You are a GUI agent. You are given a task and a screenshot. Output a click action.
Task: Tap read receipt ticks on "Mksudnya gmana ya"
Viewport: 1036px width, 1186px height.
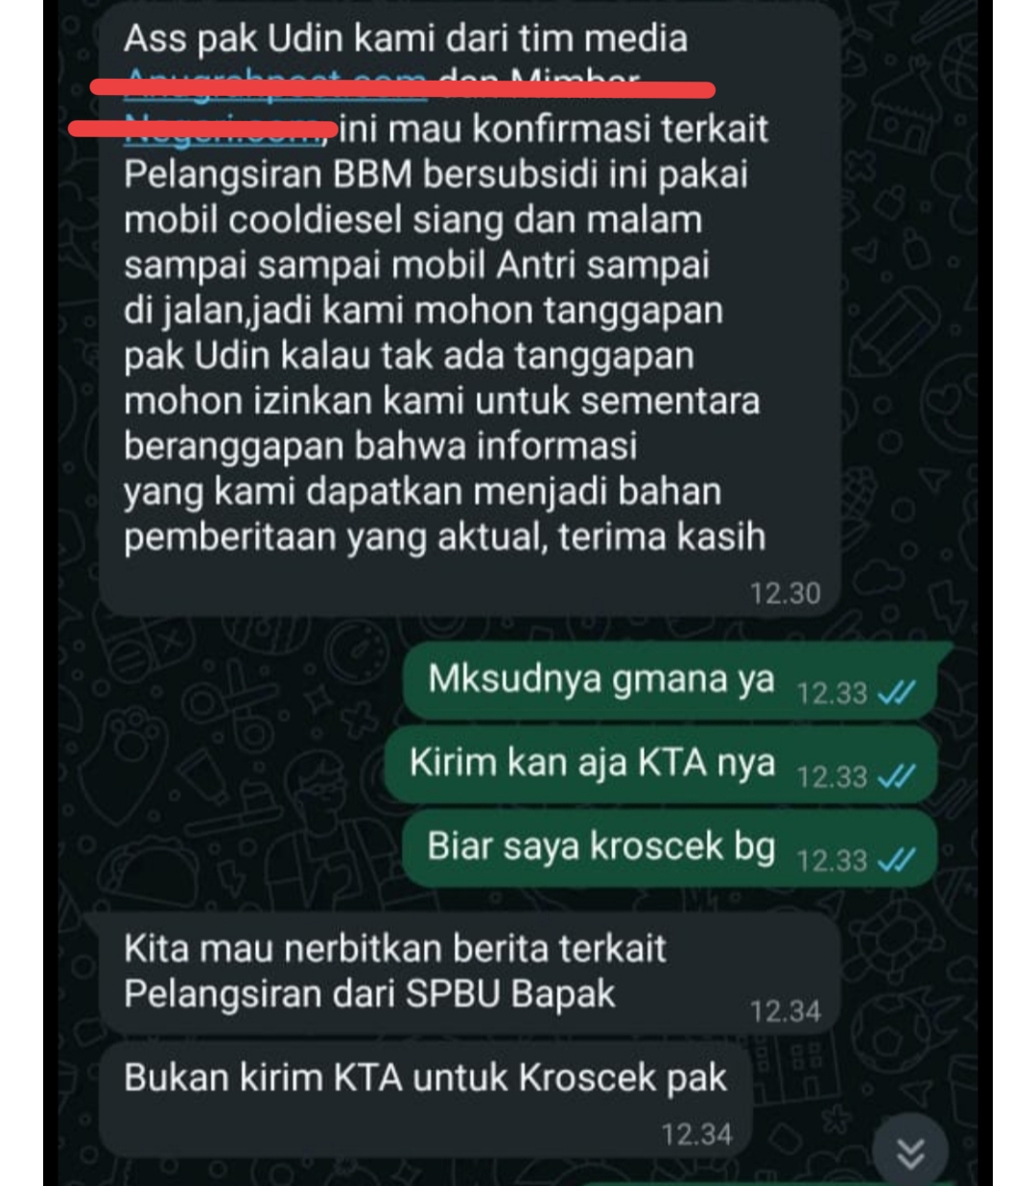point(897,693)
